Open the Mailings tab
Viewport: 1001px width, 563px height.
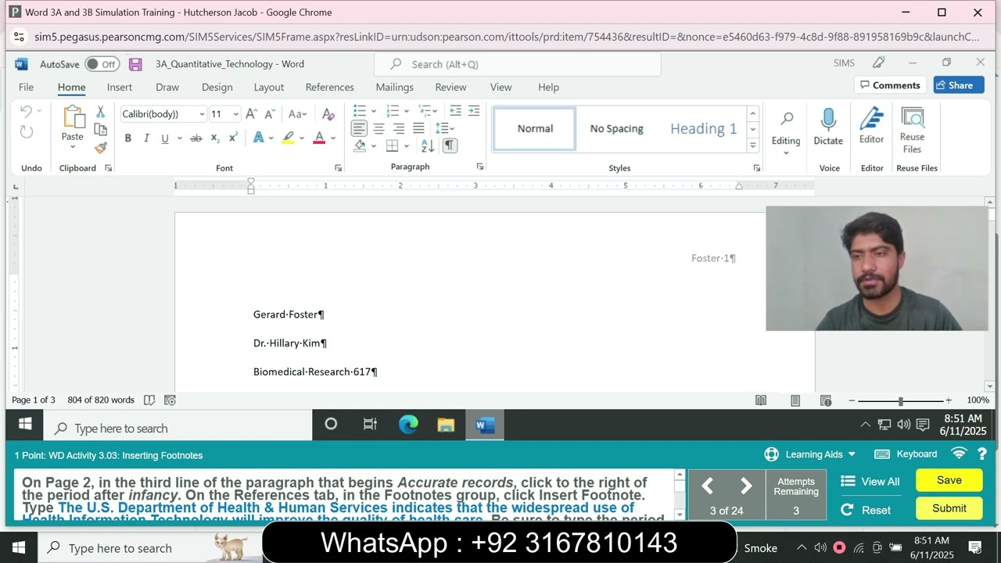[394, 87]
